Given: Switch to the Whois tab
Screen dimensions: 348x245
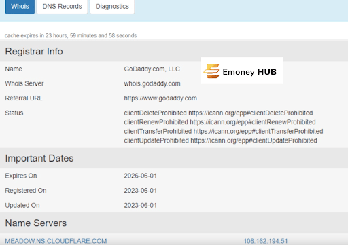Looking at the screenshot, I should click(x=20, y=7).
